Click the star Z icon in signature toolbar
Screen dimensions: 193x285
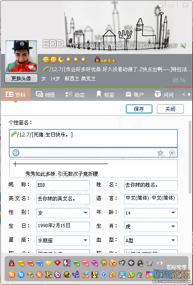pos(160,153)
